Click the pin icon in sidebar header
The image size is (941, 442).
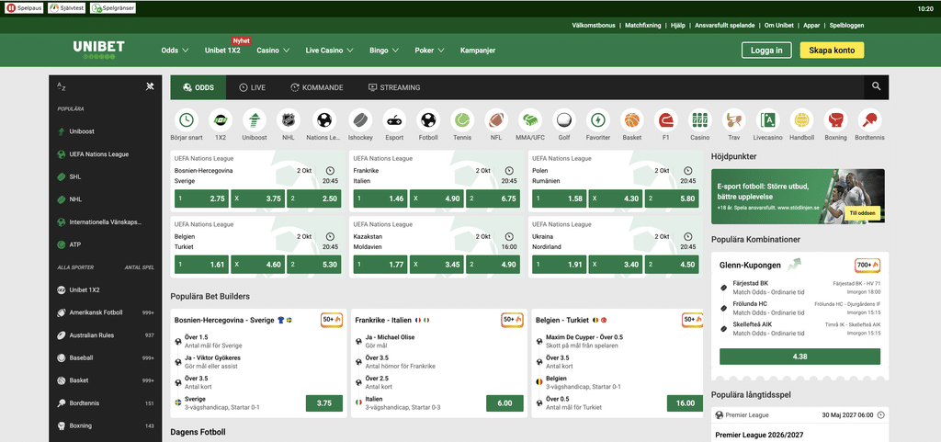[150, 86]
